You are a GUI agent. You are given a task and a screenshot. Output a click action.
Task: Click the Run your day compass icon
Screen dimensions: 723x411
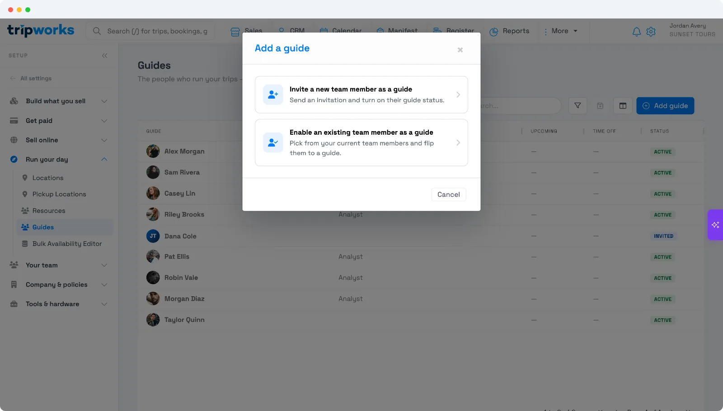click(x=14, y=160)
